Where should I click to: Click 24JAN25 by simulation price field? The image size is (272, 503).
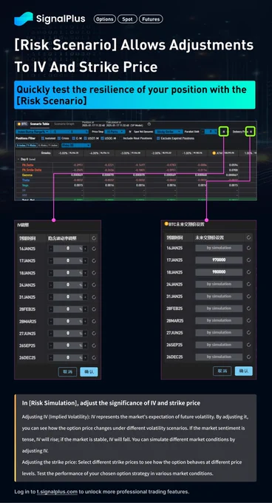(219, 284)
